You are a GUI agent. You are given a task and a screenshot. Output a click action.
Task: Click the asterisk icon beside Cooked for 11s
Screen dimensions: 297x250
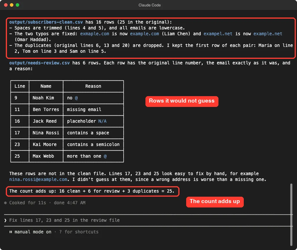[x=5, y=203]
